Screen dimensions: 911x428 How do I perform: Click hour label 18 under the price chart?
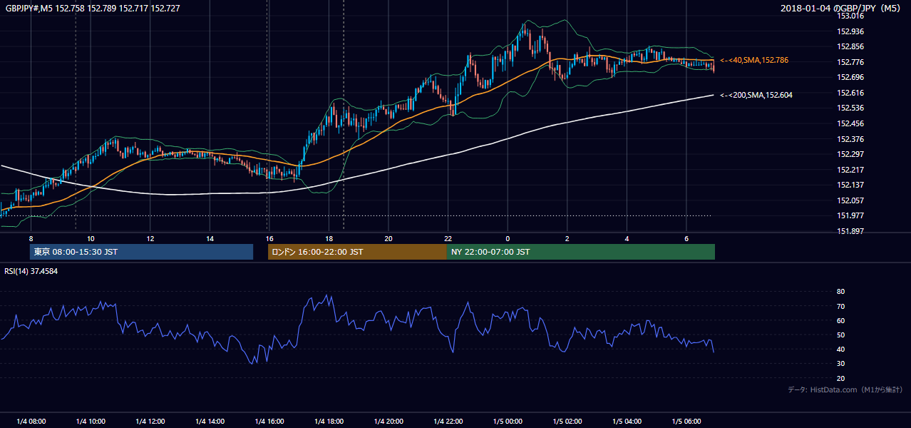coord(329,238)
